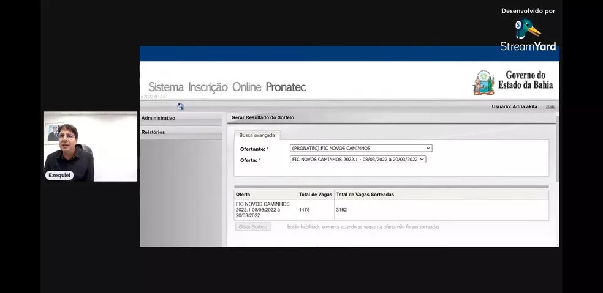Click the Governo do Estado da Bahia logo
The image size is (603, 293).
click(x=513, y=82)
